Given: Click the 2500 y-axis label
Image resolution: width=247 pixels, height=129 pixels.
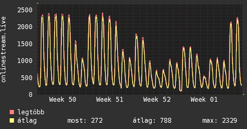Looking at the screenshot, I should 25,10.
